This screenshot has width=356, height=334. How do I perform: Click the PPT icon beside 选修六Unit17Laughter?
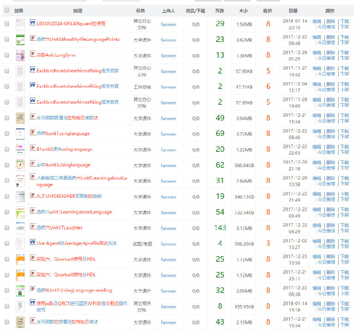pyautogui.click(x=33, y=226)
